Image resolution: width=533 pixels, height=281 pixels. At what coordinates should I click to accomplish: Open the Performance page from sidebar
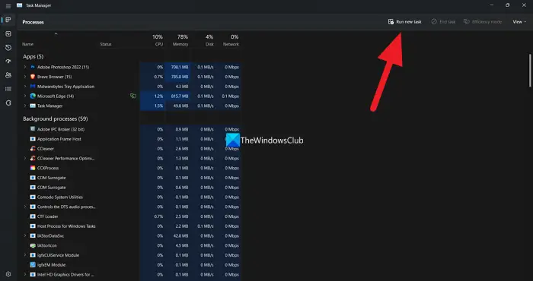pyautogui.click(x=8, y=34)
